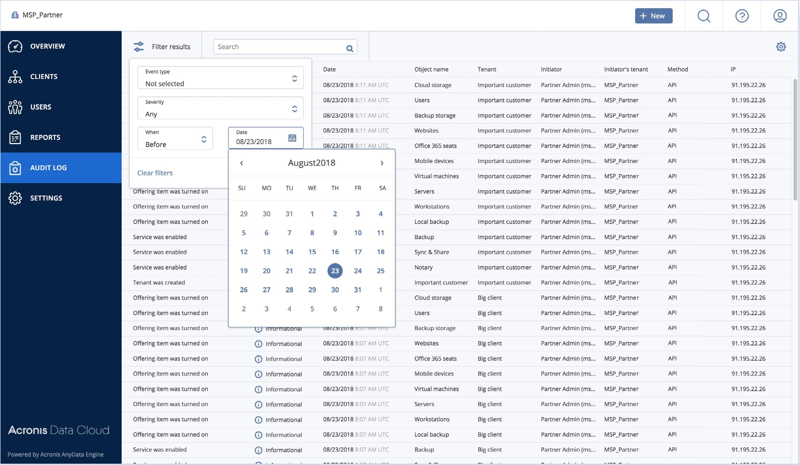Open the Overview dashboard icon
Image resolution: width=800 pixels, height=465 pixels.
[x=15, y=46]
